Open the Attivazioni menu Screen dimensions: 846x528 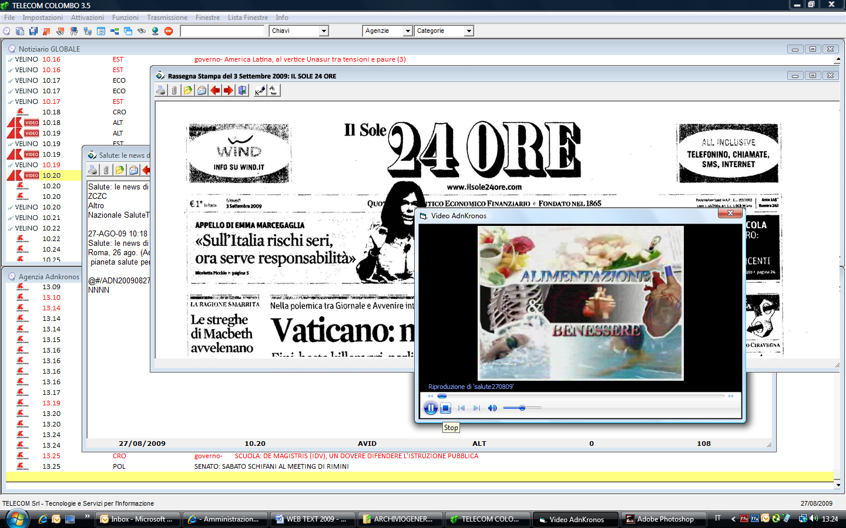coord(88,18)
